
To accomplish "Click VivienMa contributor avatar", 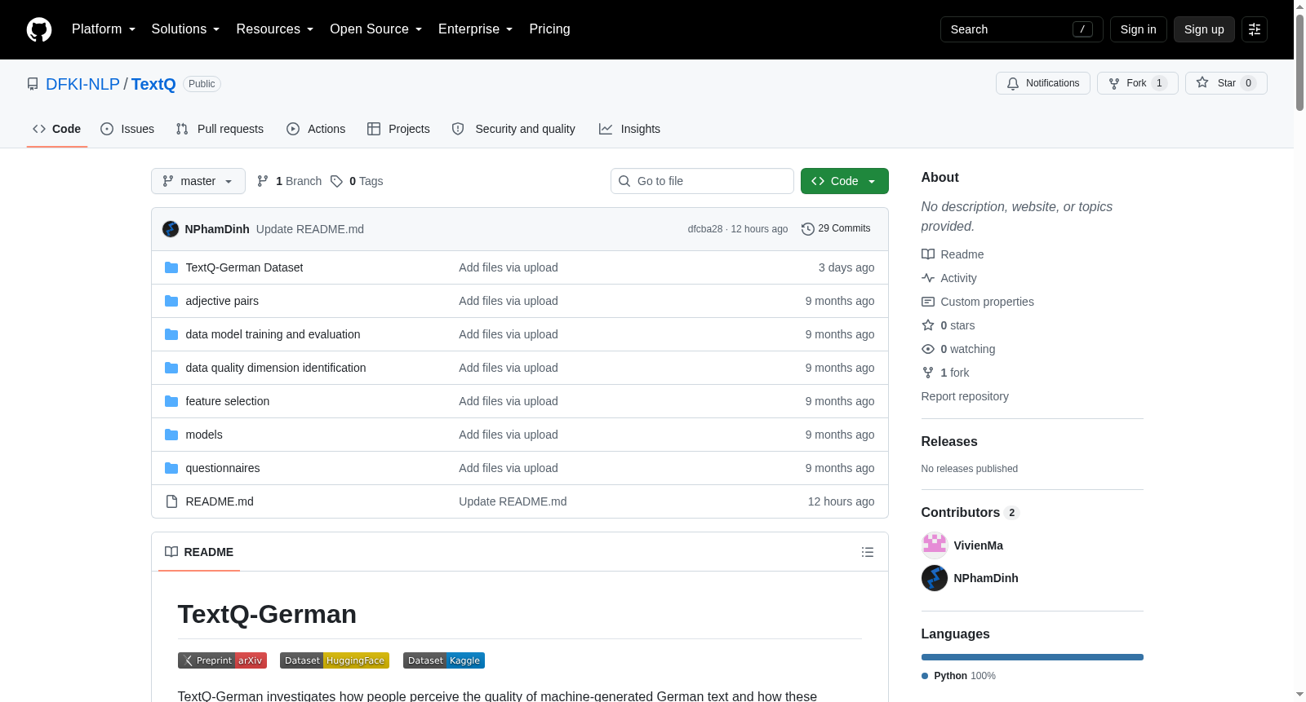I will pyautogui.click(x=935, y=545).
